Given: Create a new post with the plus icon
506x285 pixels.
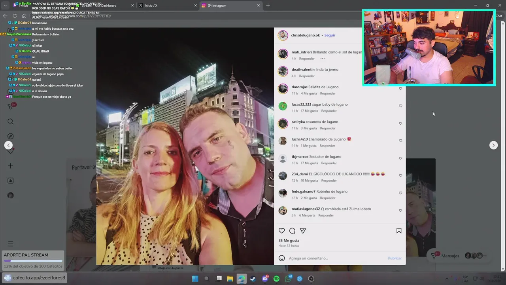Looking at the screenshot, I should [x=11, y=166].
